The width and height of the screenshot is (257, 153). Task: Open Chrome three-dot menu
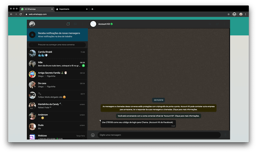245,14
